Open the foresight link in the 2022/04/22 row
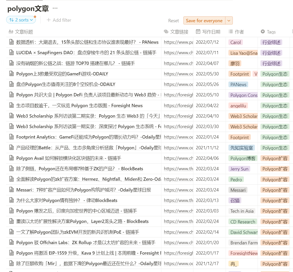This screenshot has width=293, height=272. click(x=179, y=106)
